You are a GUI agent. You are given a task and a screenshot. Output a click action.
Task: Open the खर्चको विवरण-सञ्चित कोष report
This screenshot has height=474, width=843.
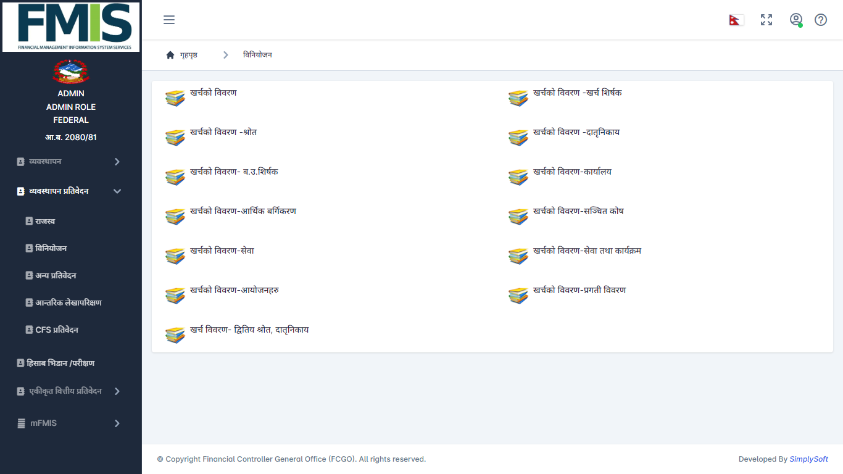pyautogui.click(x=578, y=211)
